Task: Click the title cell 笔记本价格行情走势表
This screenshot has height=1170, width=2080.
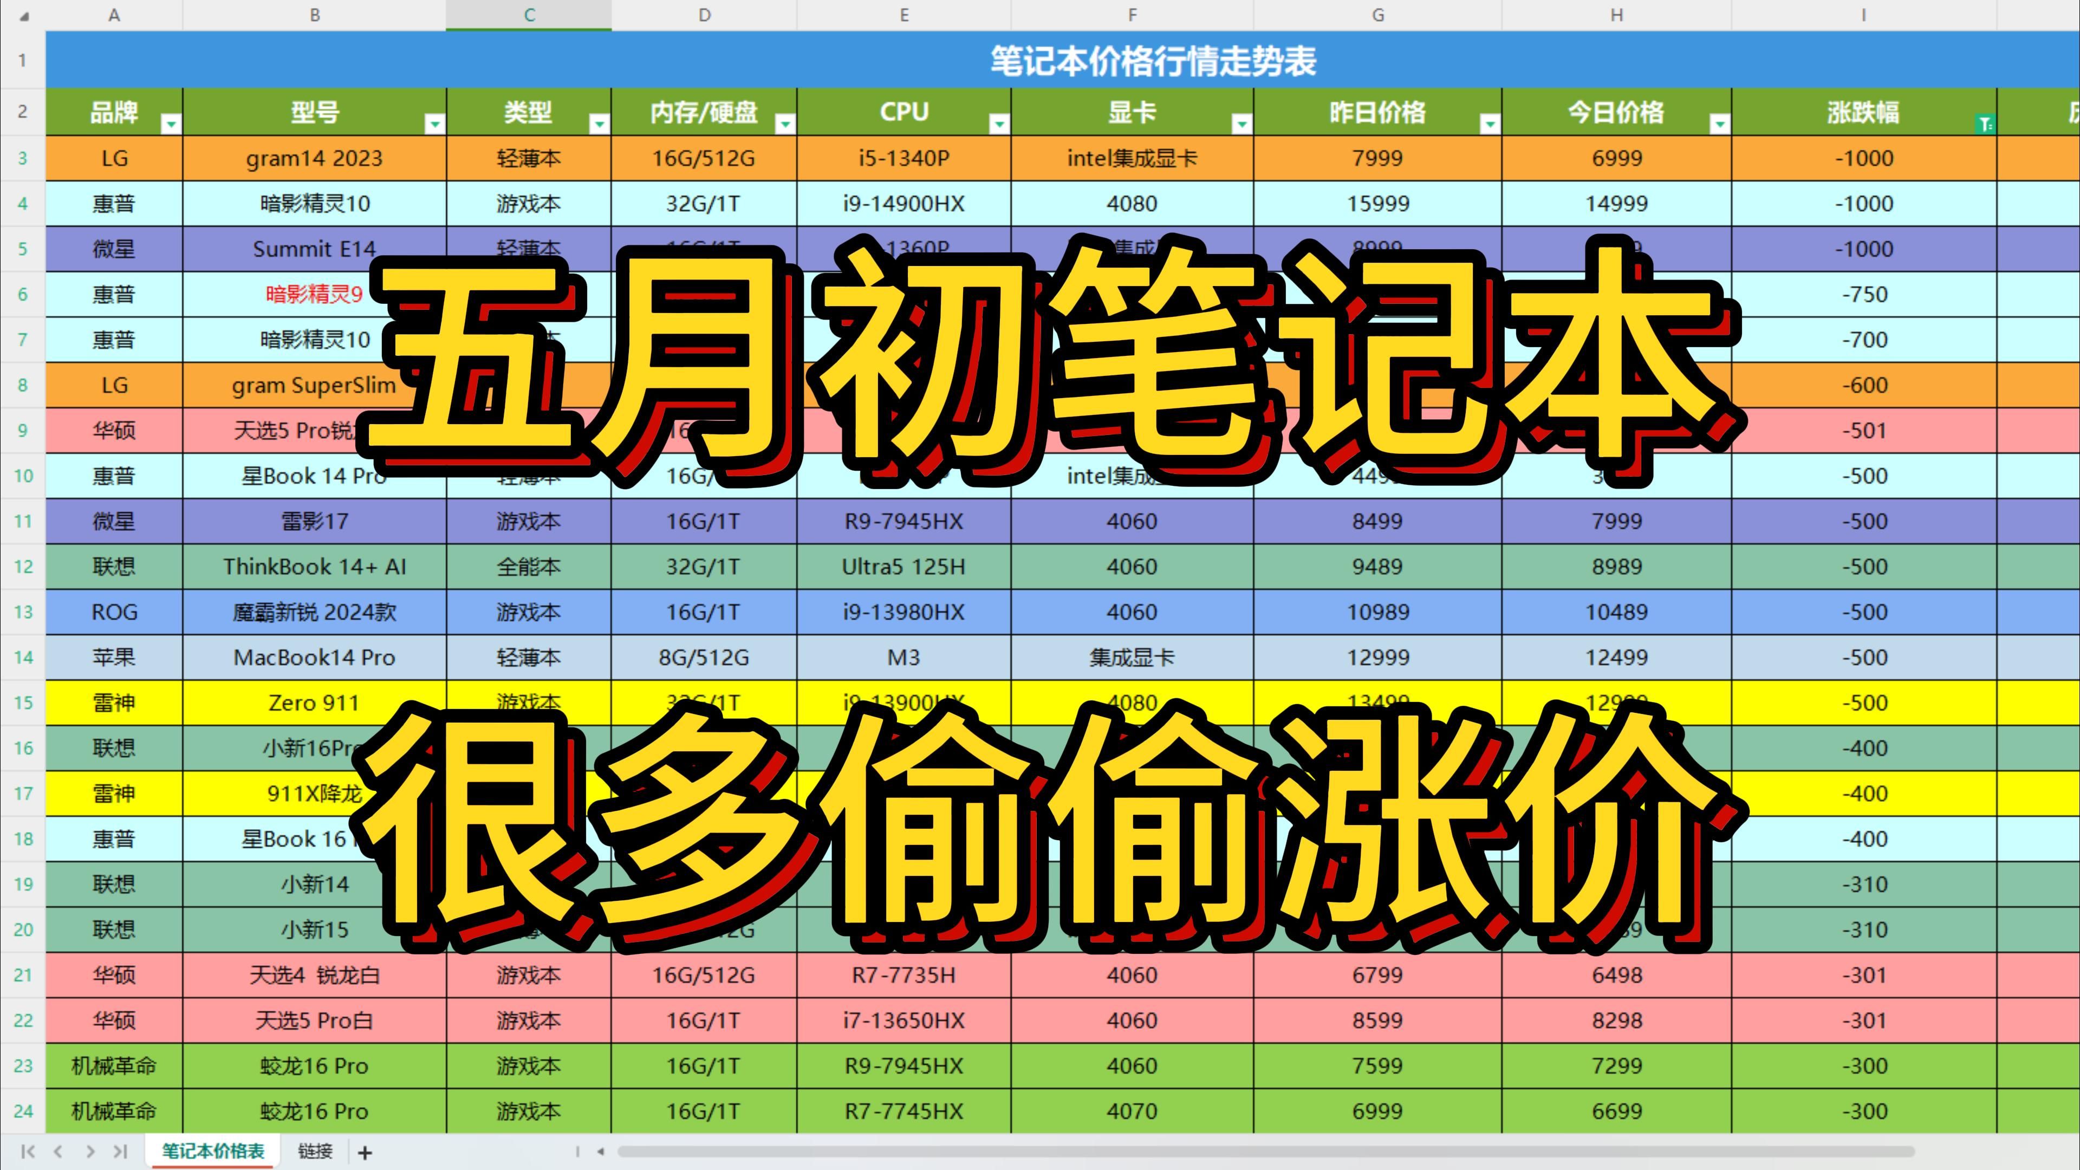Action: [1153, 61]
